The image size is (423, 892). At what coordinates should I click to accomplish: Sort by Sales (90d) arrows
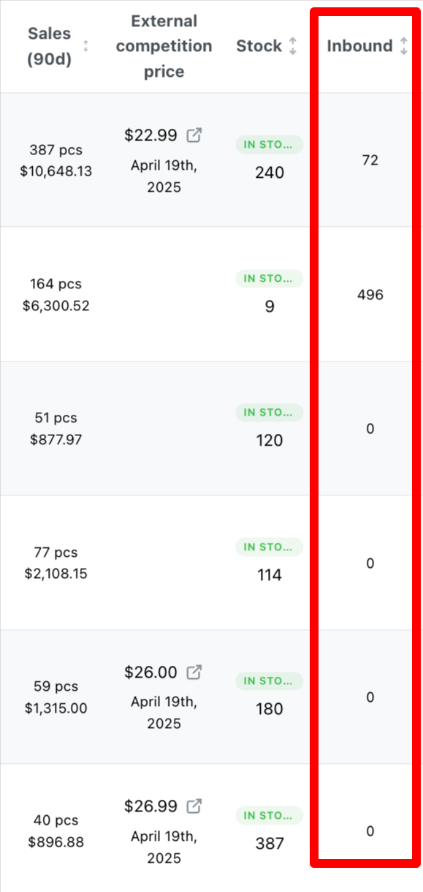[x=85, y=46]
